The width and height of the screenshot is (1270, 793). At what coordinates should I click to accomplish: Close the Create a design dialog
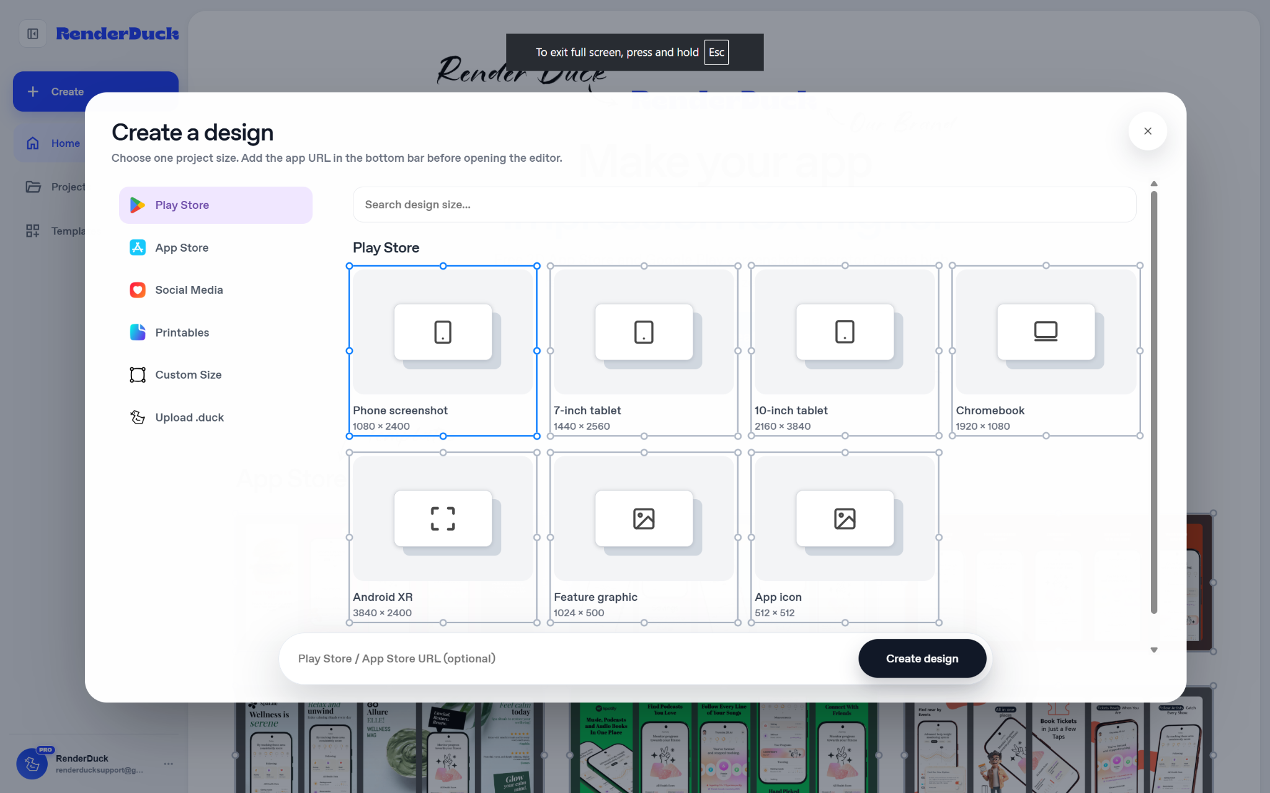[x=1147, y=131]
